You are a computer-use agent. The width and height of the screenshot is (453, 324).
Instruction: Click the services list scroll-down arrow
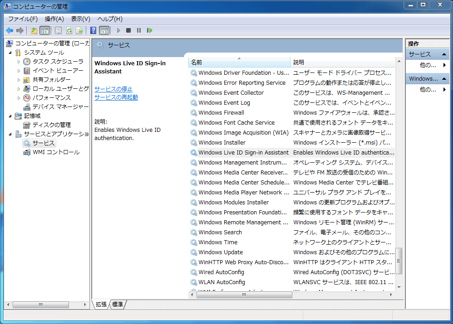point(399,287)
